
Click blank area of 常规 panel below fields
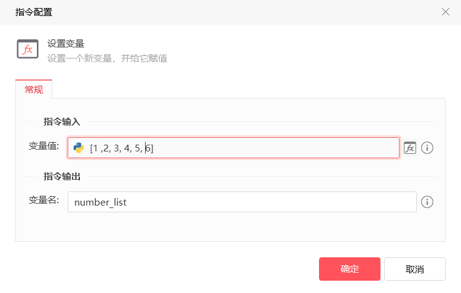tap(230, 227)
